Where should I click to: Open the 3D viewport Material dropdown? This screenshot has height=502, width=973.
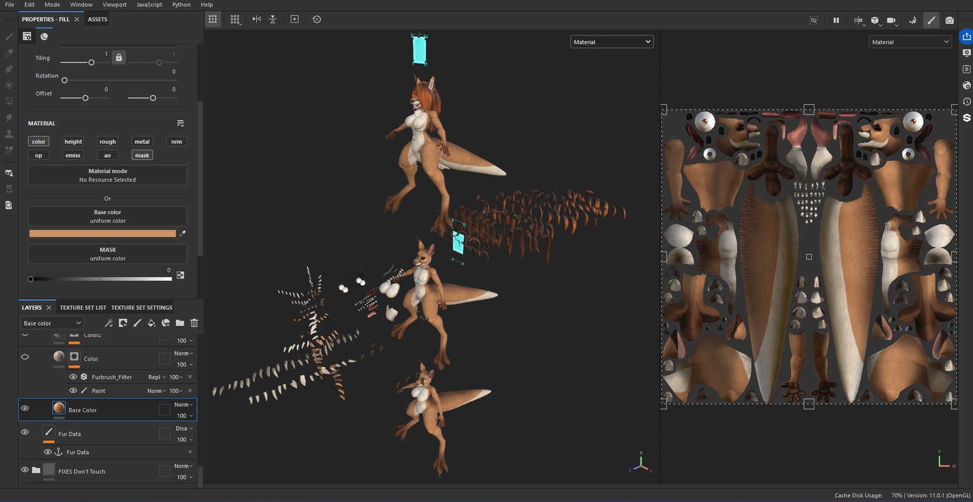pyautogui.click(x=611, y=42)
